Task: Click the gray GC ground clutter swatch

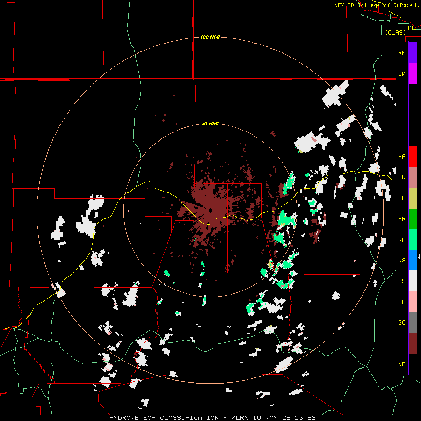Action: click(413, 322)
